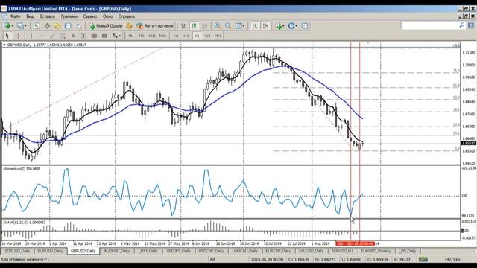Switch to M15 timeframe
This screenshot has width=477, height=268.
(x=152, y=36)
